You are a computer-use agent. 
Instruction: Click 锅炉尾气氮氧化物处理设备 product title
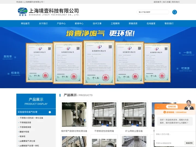(74, 131)
